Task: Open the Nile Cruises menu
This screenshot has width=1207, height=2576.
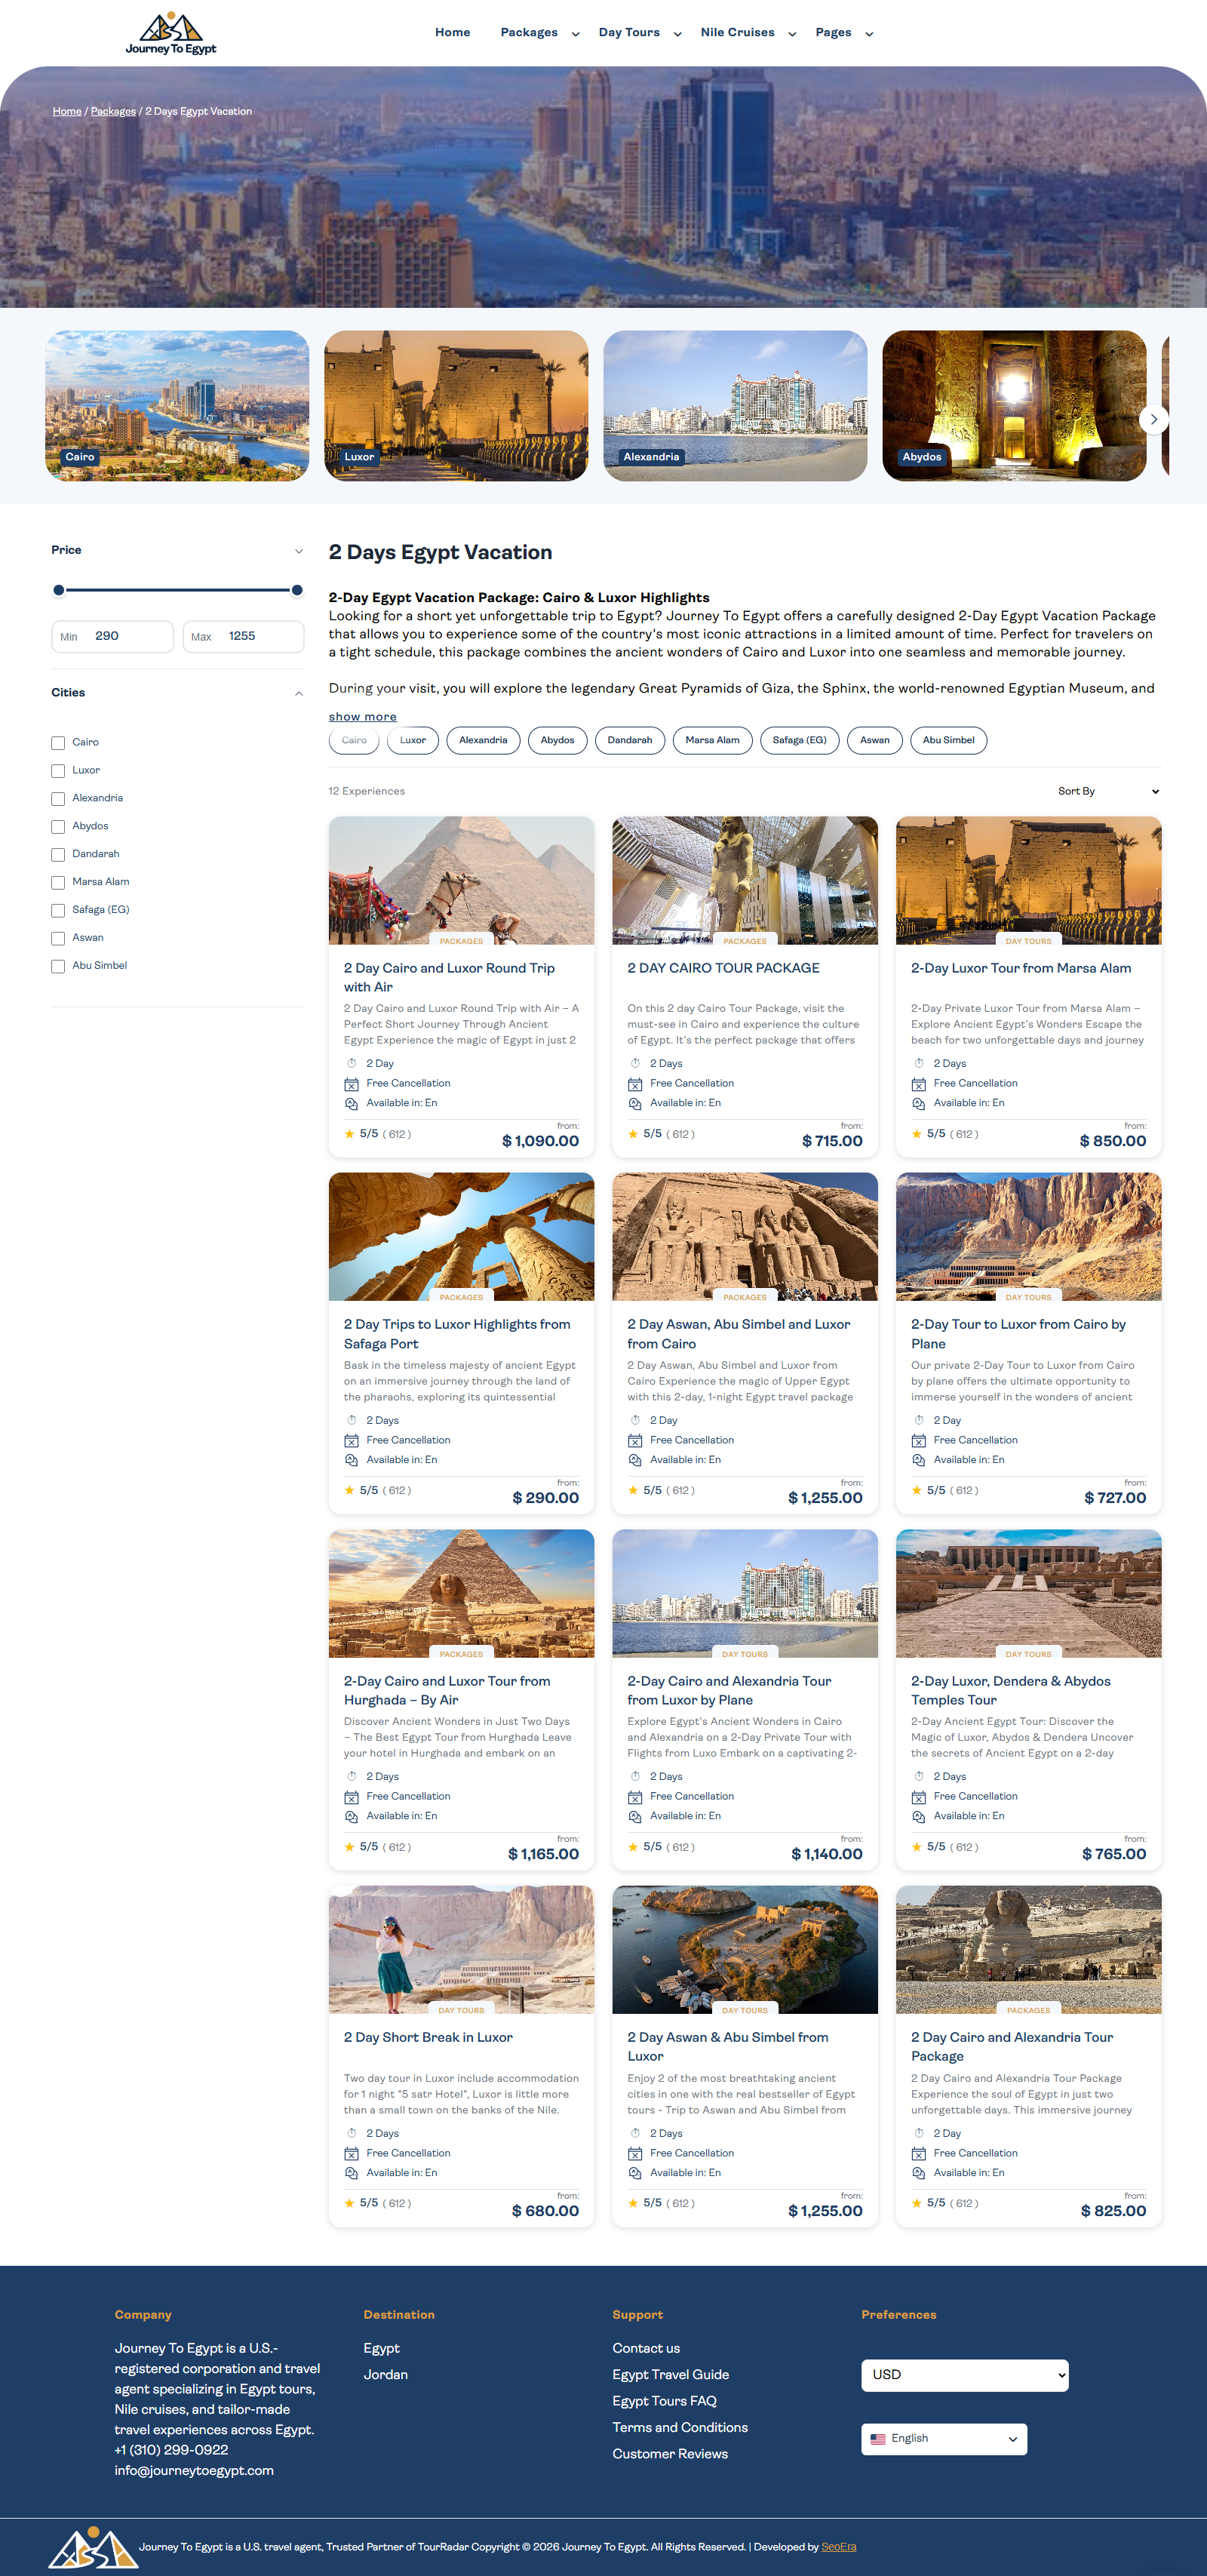Action: tap(737, 33)
